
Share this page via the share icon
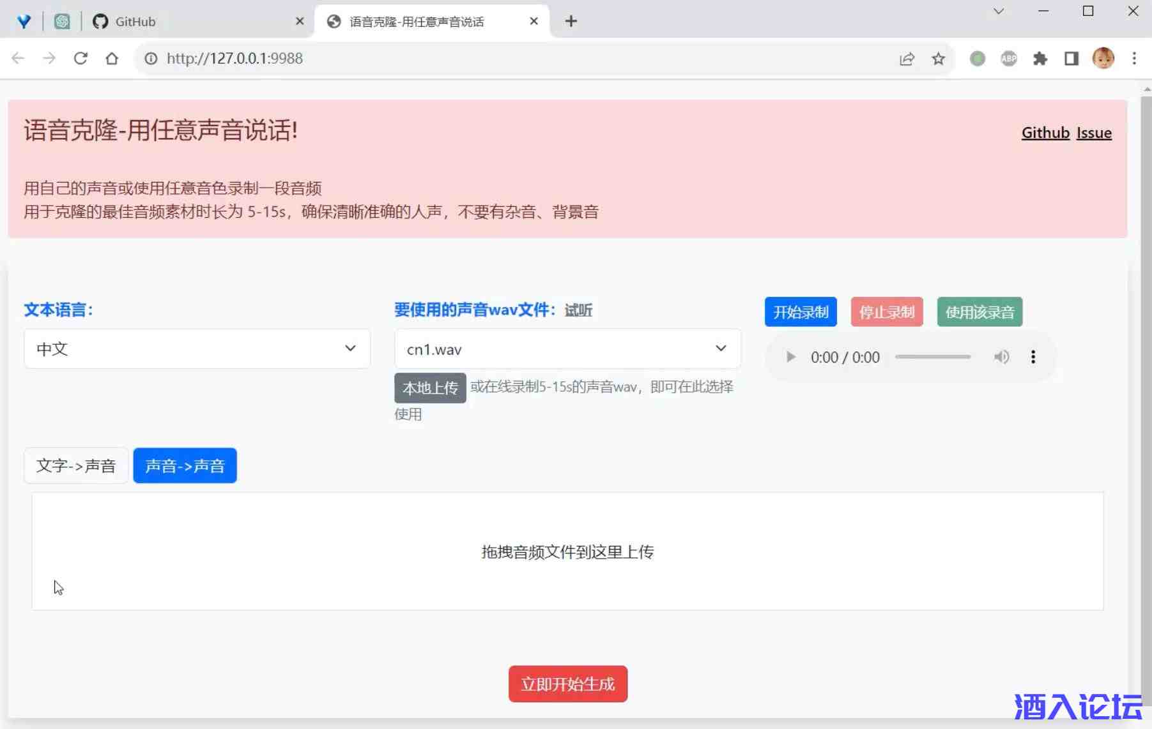(x=907, y=59)
